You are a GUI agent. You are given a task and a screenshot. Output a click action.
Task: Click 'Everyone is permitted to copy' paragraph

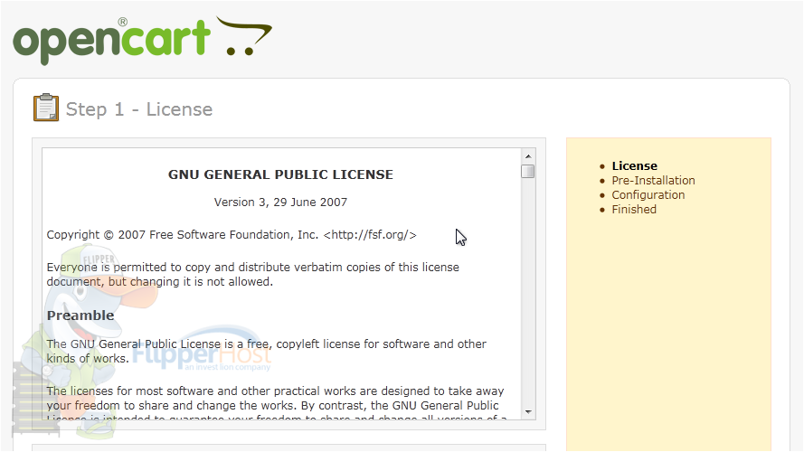click(x=253, y=274)
